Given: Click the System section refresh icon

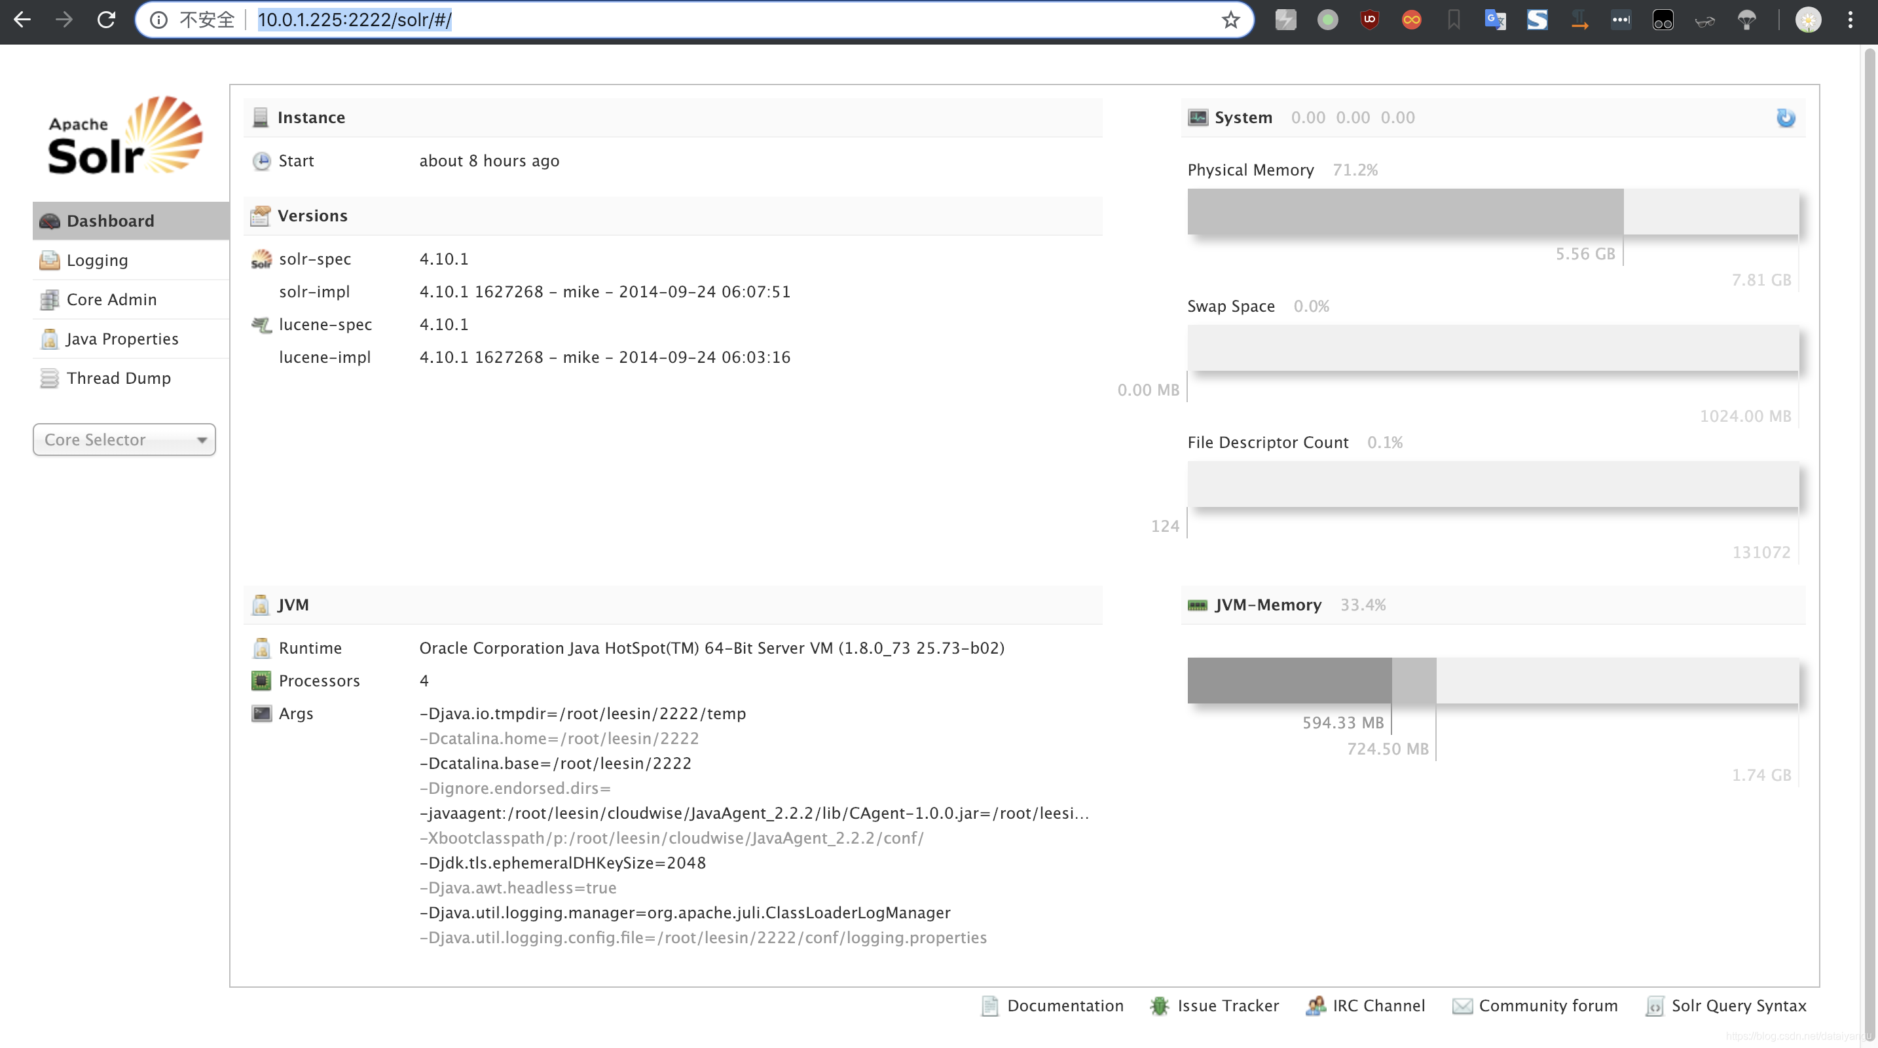Looking at the screenshot, I should pyautogui.click(x=1784, y=117).
